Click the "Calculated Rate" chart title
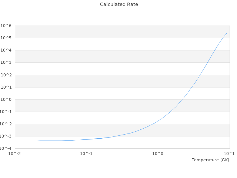 tap(118, 4)
